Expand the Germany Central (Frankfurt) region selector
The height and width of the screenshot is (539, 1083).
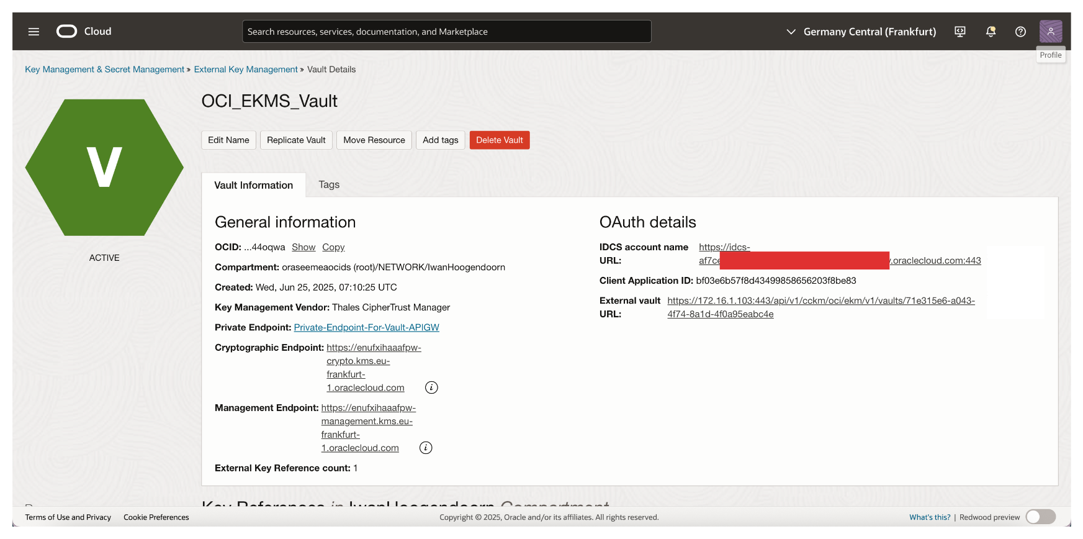861,32
